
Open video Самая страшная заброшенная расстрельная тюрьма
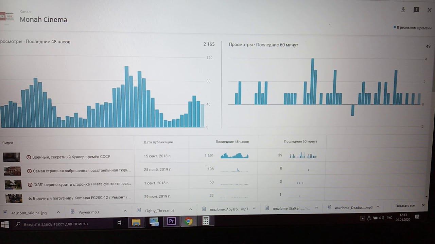82,170
